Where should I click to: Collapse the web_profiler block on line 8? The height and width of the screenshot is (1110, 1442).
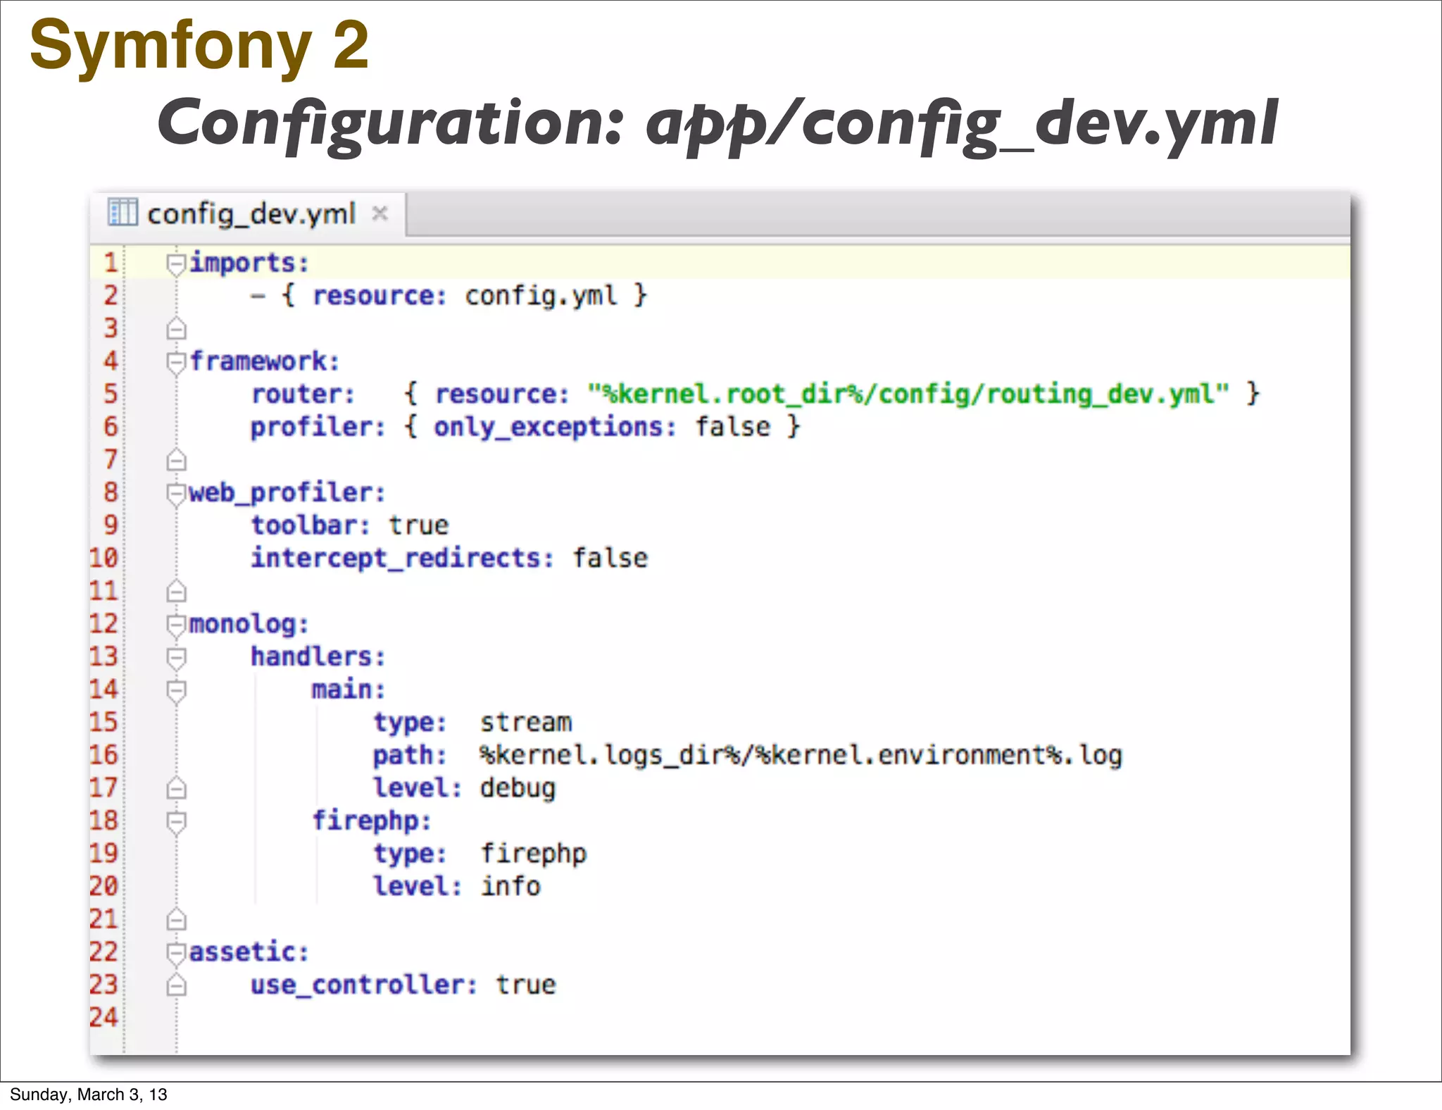176,494
